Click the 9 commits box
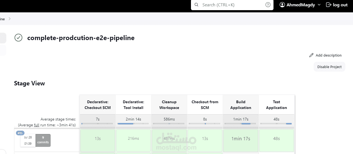 [43, 140]
